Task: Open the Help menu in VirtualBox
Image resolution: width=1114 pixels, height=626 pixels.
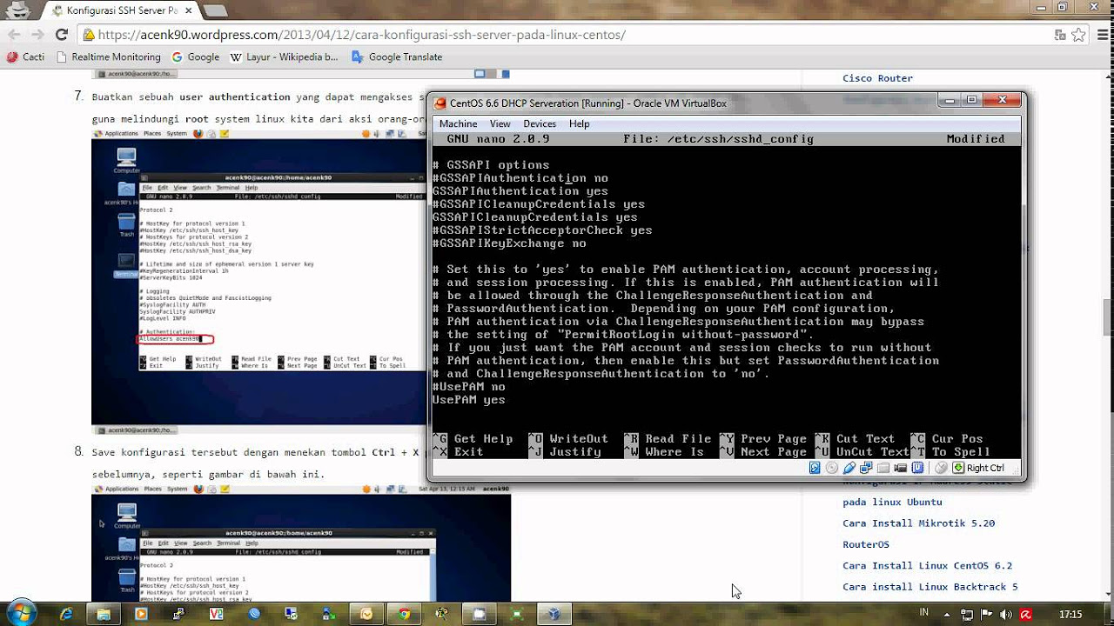Action: [579, 124]
